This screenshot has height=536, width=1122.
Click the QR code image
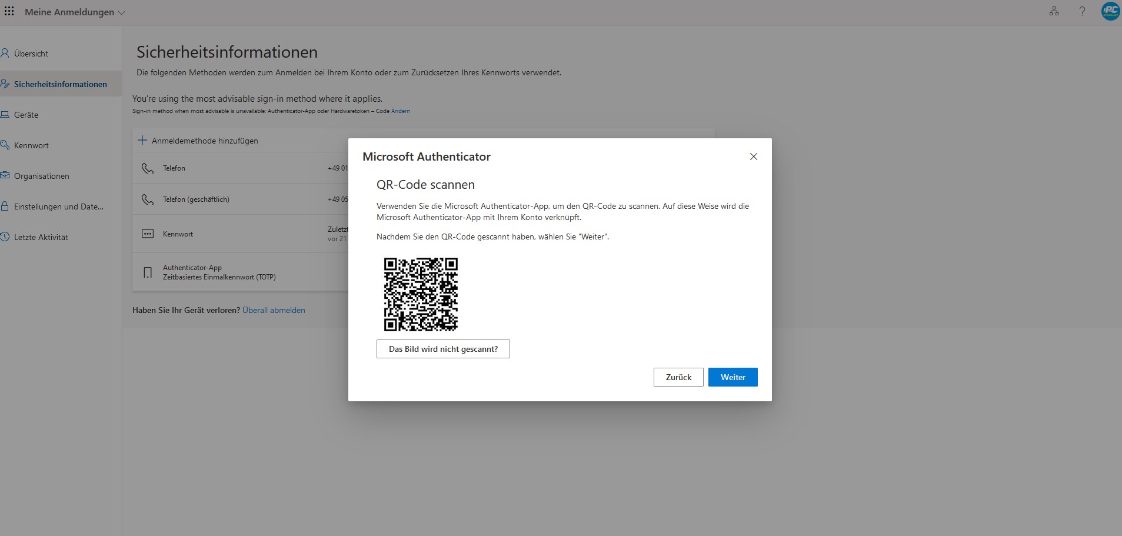coord(421,294)
